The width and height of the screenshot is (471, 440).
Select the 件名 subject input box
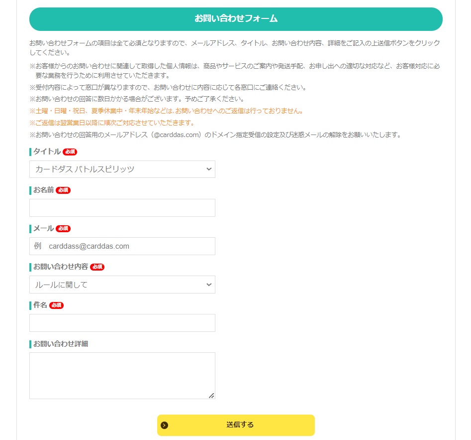(122, 323)
